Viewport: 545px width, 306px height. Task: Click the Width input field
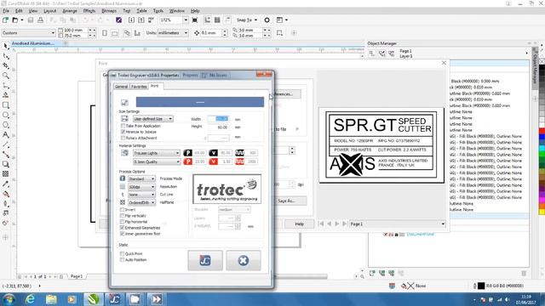click(x=218, y=119)
